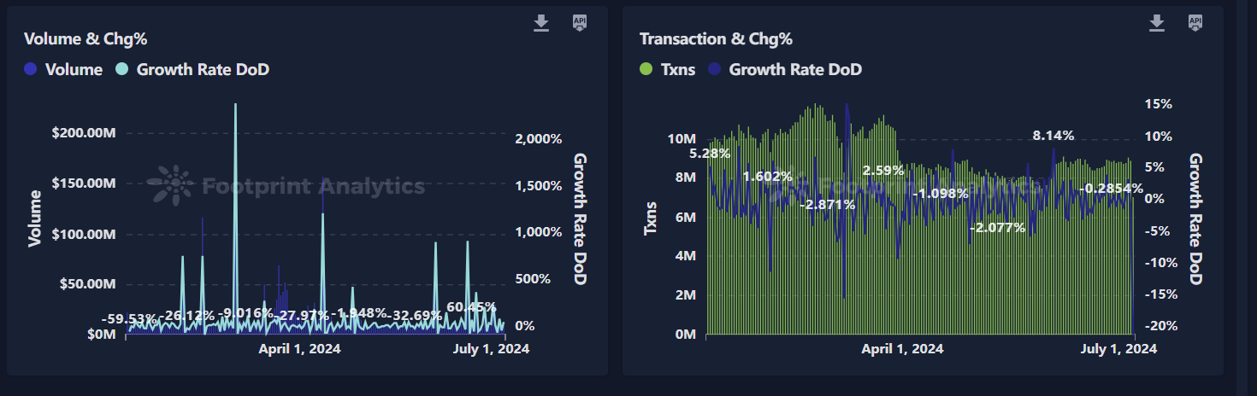Select the 60.45% growth label

tap(471, 306)
